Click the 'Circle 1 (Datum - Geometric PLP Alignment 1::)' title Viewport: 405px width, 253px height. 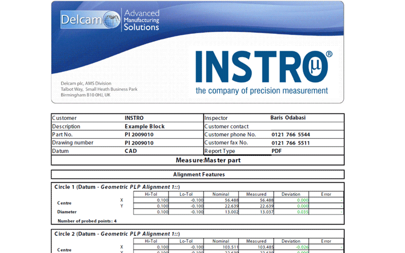117,187
